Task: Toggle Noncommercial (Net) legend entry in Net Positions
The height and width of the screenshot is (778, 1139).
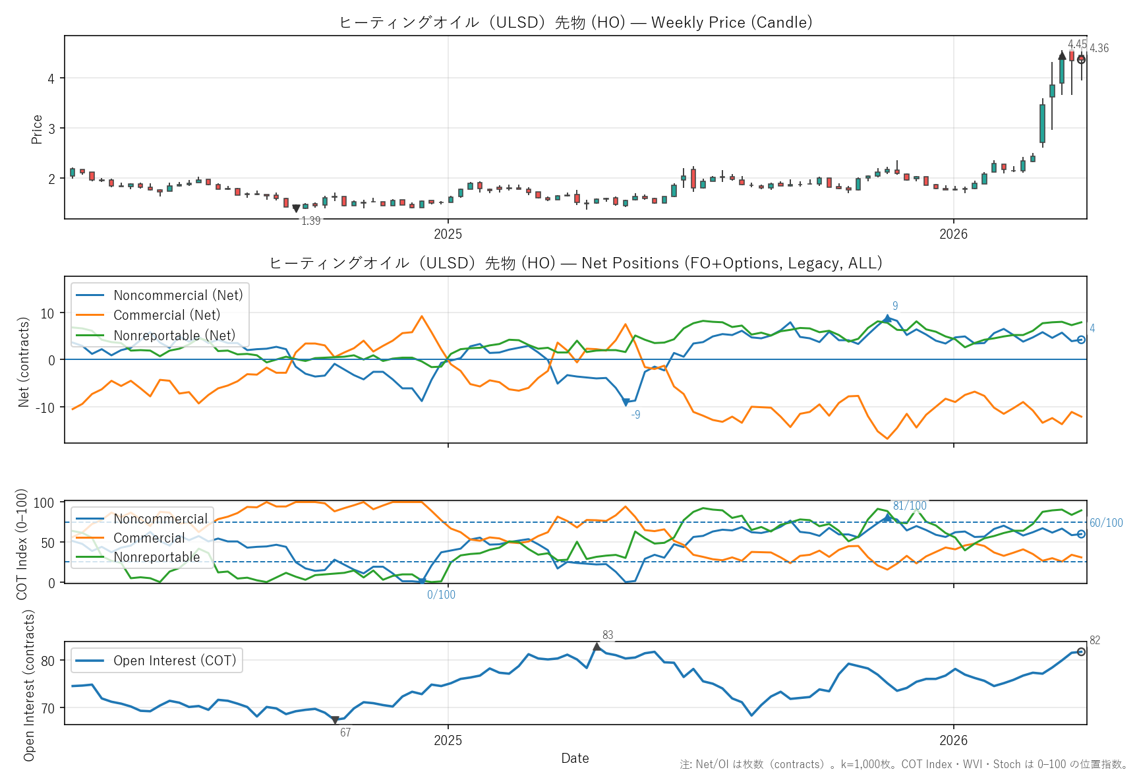Action: click(x=178, y=295)
